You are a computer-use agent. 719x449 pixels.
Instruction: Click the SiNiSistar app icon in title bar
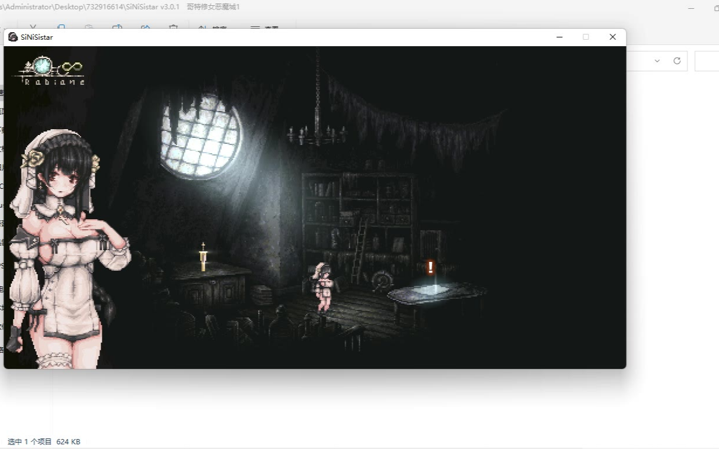tap(13, 37)
